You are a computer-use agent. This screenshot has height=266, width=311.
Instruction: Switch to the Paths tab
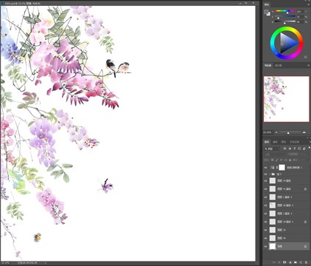point(284,142)
